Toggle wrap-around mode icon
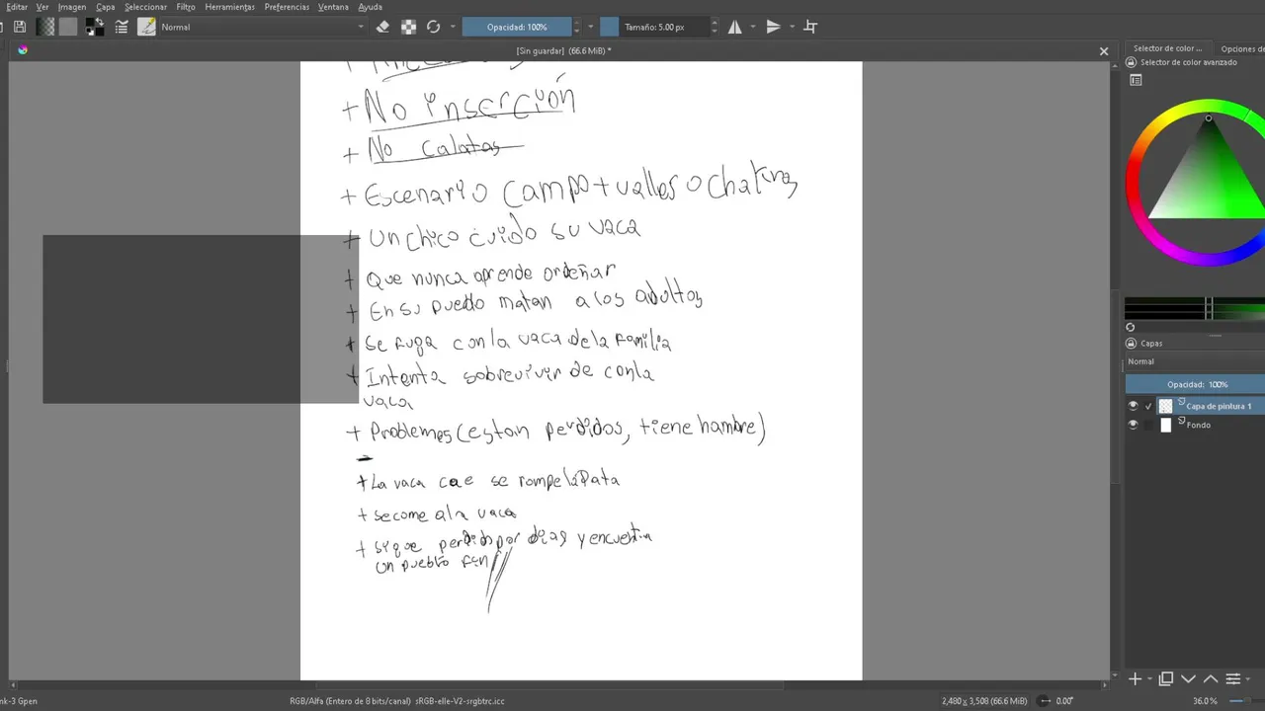The width and height of the screenshot is (1265, 711). tap(810, 27)
